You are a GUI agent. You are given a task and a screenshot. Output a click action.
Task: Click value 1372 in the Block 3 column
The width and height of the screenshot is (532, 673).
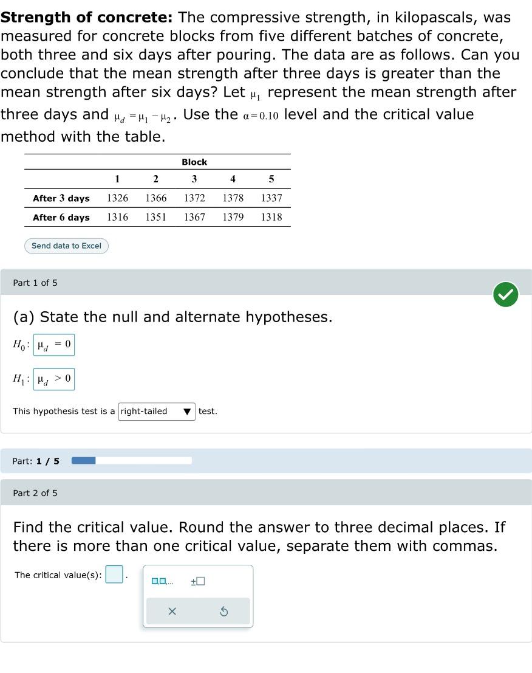point(194,198)
